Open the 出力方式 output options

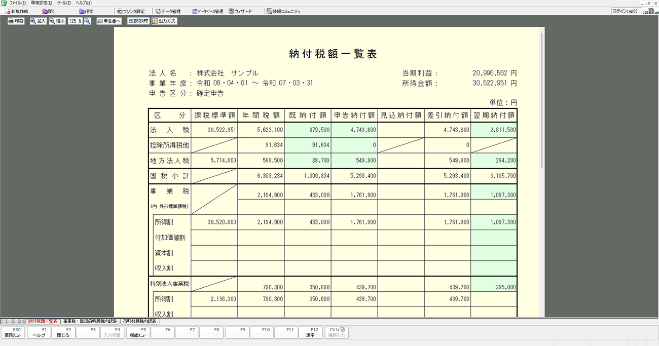pyautogui.click(x=164, y=21)
